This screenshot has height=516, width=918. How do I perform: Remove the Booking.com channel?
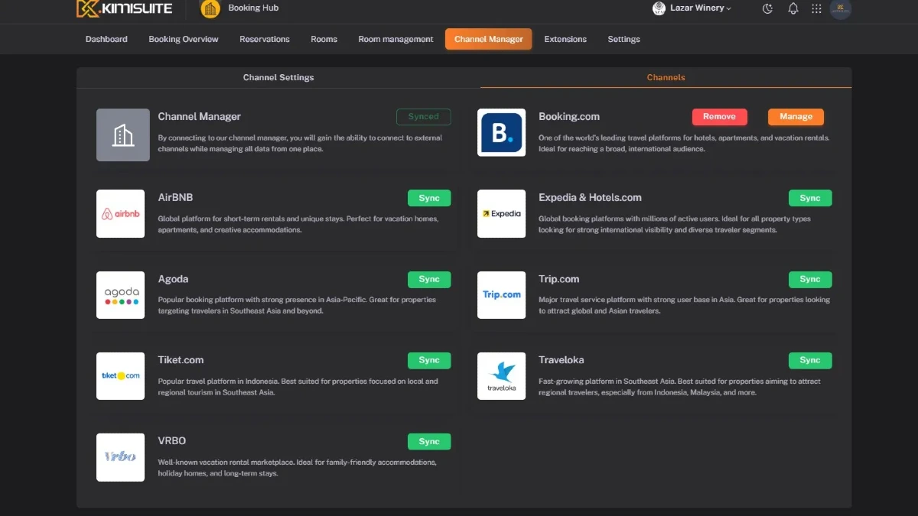point(719,117)
